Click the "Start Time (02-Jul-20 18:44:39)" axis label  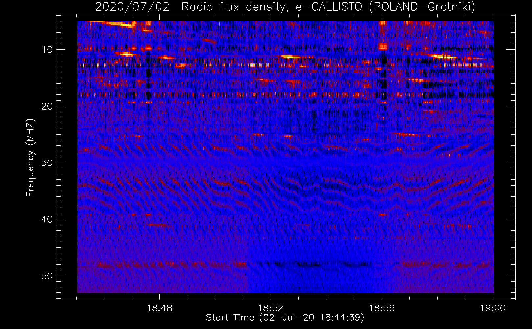click(x=285, y=318)
